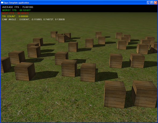Close the Ogre Template application window
Screen dimensions: 158x123
[156, 3]
